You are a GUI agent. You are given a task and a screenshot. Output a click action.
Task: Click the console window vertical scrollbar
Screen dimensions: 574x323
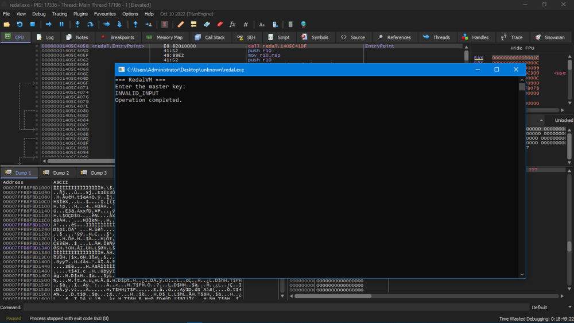click(x=522, y=172)
